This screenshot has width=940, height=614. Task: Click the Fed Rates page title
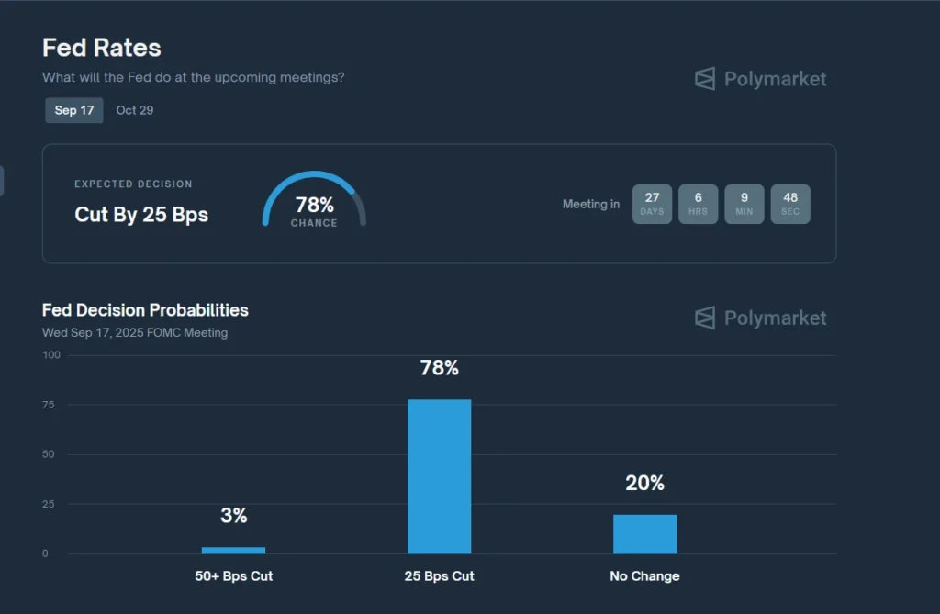tap(102, 48)
